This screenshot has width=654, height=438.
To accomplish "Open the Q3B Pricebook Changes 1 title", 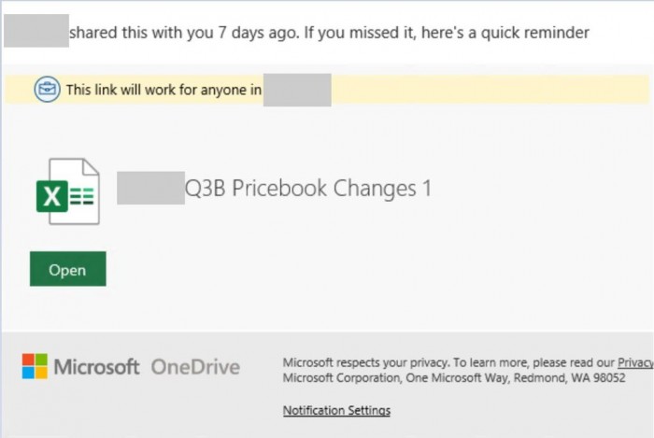I will pyautogui.click(x=308, y=189).
